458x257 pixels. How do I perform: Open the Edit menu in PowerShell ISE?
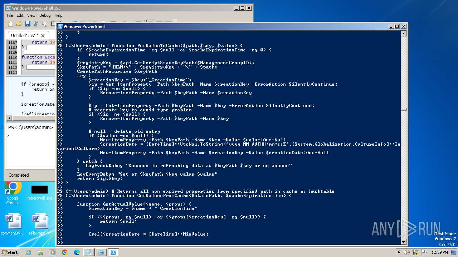pyautogui.click(x=20, y=15)
